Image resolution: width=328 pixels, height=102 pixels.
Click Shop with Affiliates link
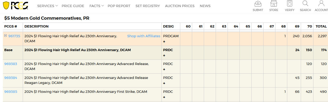point(144,36)
